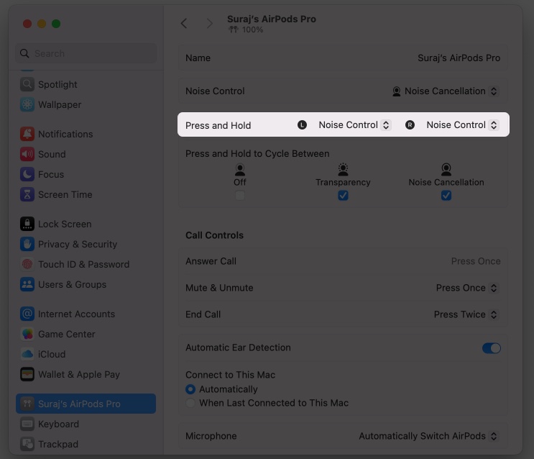Open Keyboard settings in sidebar
This screenshot has height=459, width=534.
(x=86, y=424)
